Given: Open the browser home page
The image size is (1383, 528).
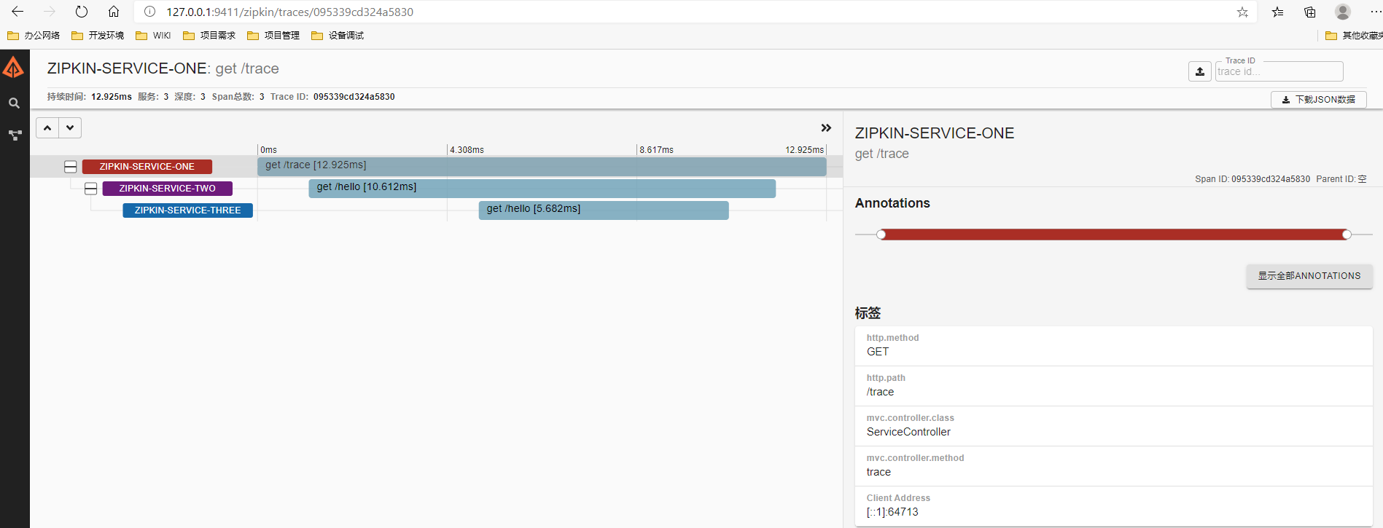Looking at the screenshot, I should coord(114,12).
